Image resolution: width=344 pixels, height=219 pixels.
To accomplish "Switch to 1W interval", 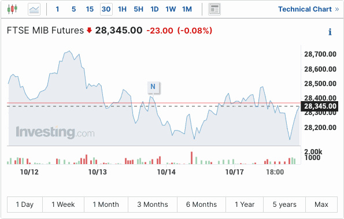I will 171,9.
